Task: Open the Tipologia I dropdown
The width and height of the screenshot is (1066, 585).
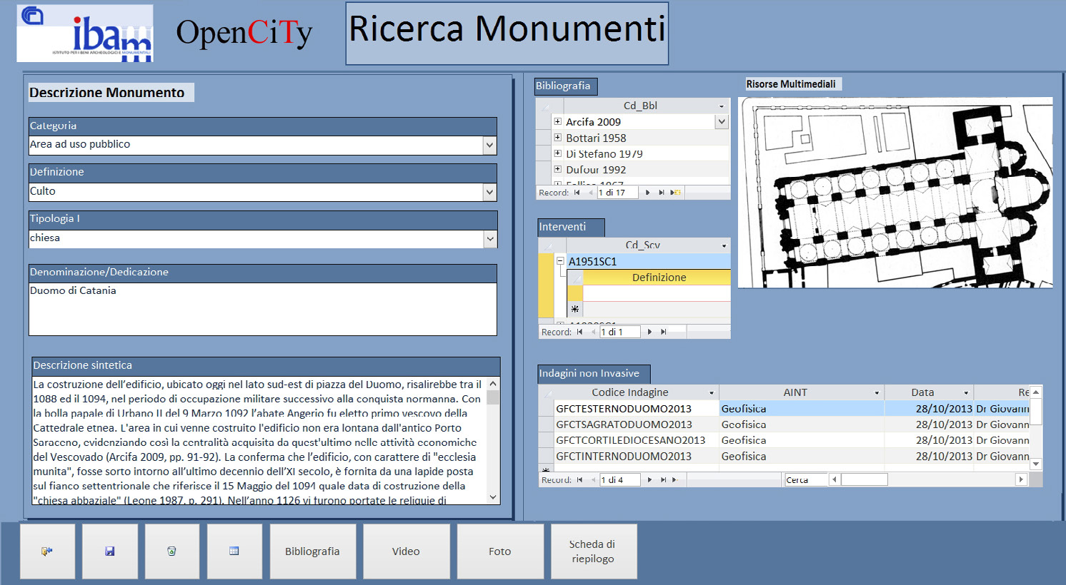Action: [490, 239]
